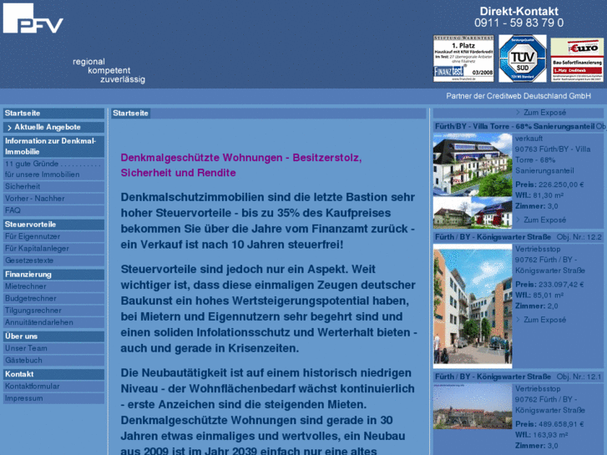Screen dimensions: 607x455
Task: Click price 233.097,42 € for object 12.2
Action: tap(561, 285)
